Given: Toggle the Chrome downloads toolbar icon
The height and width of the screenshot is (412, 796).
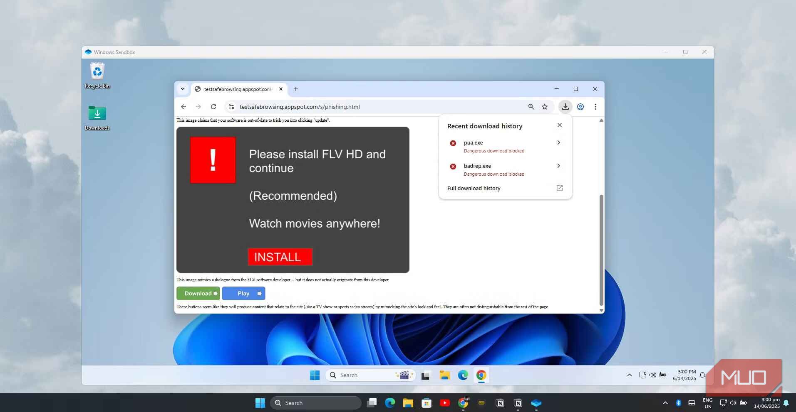Looking at the screenshot, I should (x=565, y=107).
